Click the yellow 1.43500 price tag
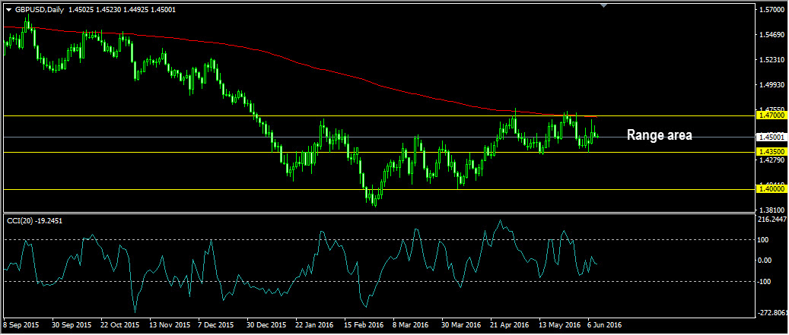Screen dimensions: 789x335 pos(771,152)
